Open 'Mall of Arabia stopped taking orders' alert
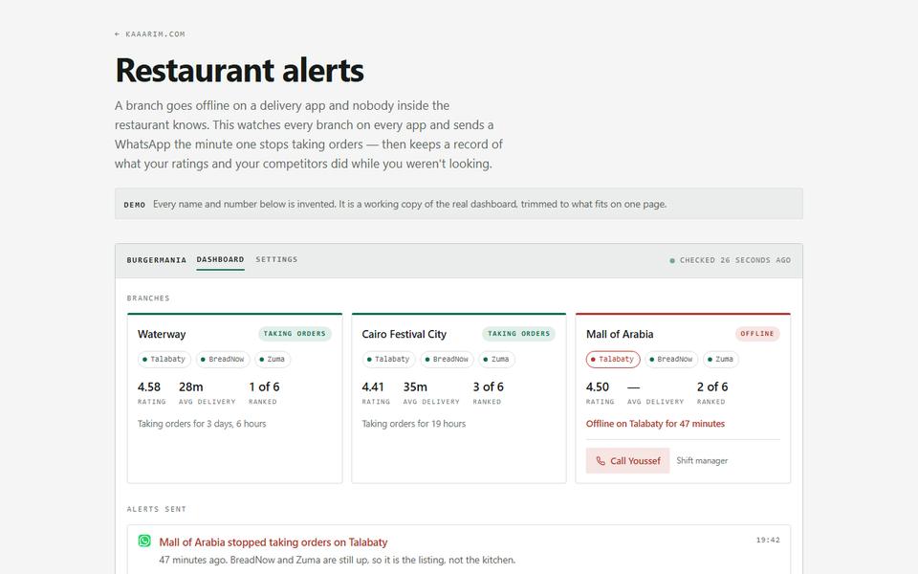918x574 pixels. point(273,542)
